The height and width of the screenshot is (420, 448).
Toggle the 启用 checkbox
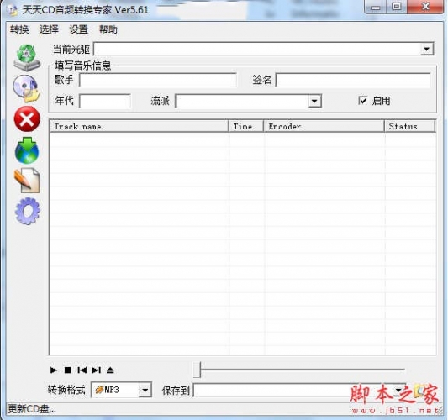coord(362,101)
